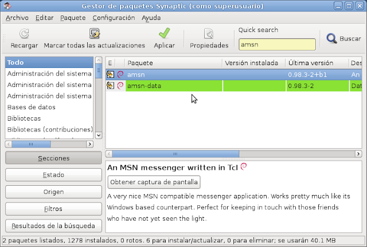Click Marcar todas las actualizaciones icon
Viewport: 367px width, 247px height.
95,33
